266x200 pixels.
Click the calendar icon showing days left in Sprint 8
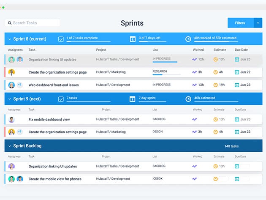tap(133, 39)
